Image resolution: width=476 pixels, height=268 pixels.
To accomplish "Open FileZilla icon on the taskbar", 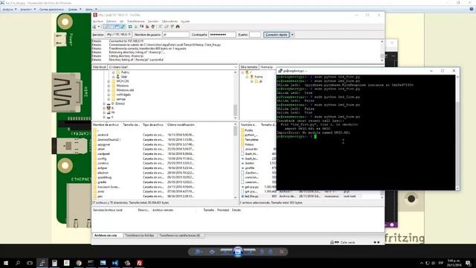I will tap(139, 263).
